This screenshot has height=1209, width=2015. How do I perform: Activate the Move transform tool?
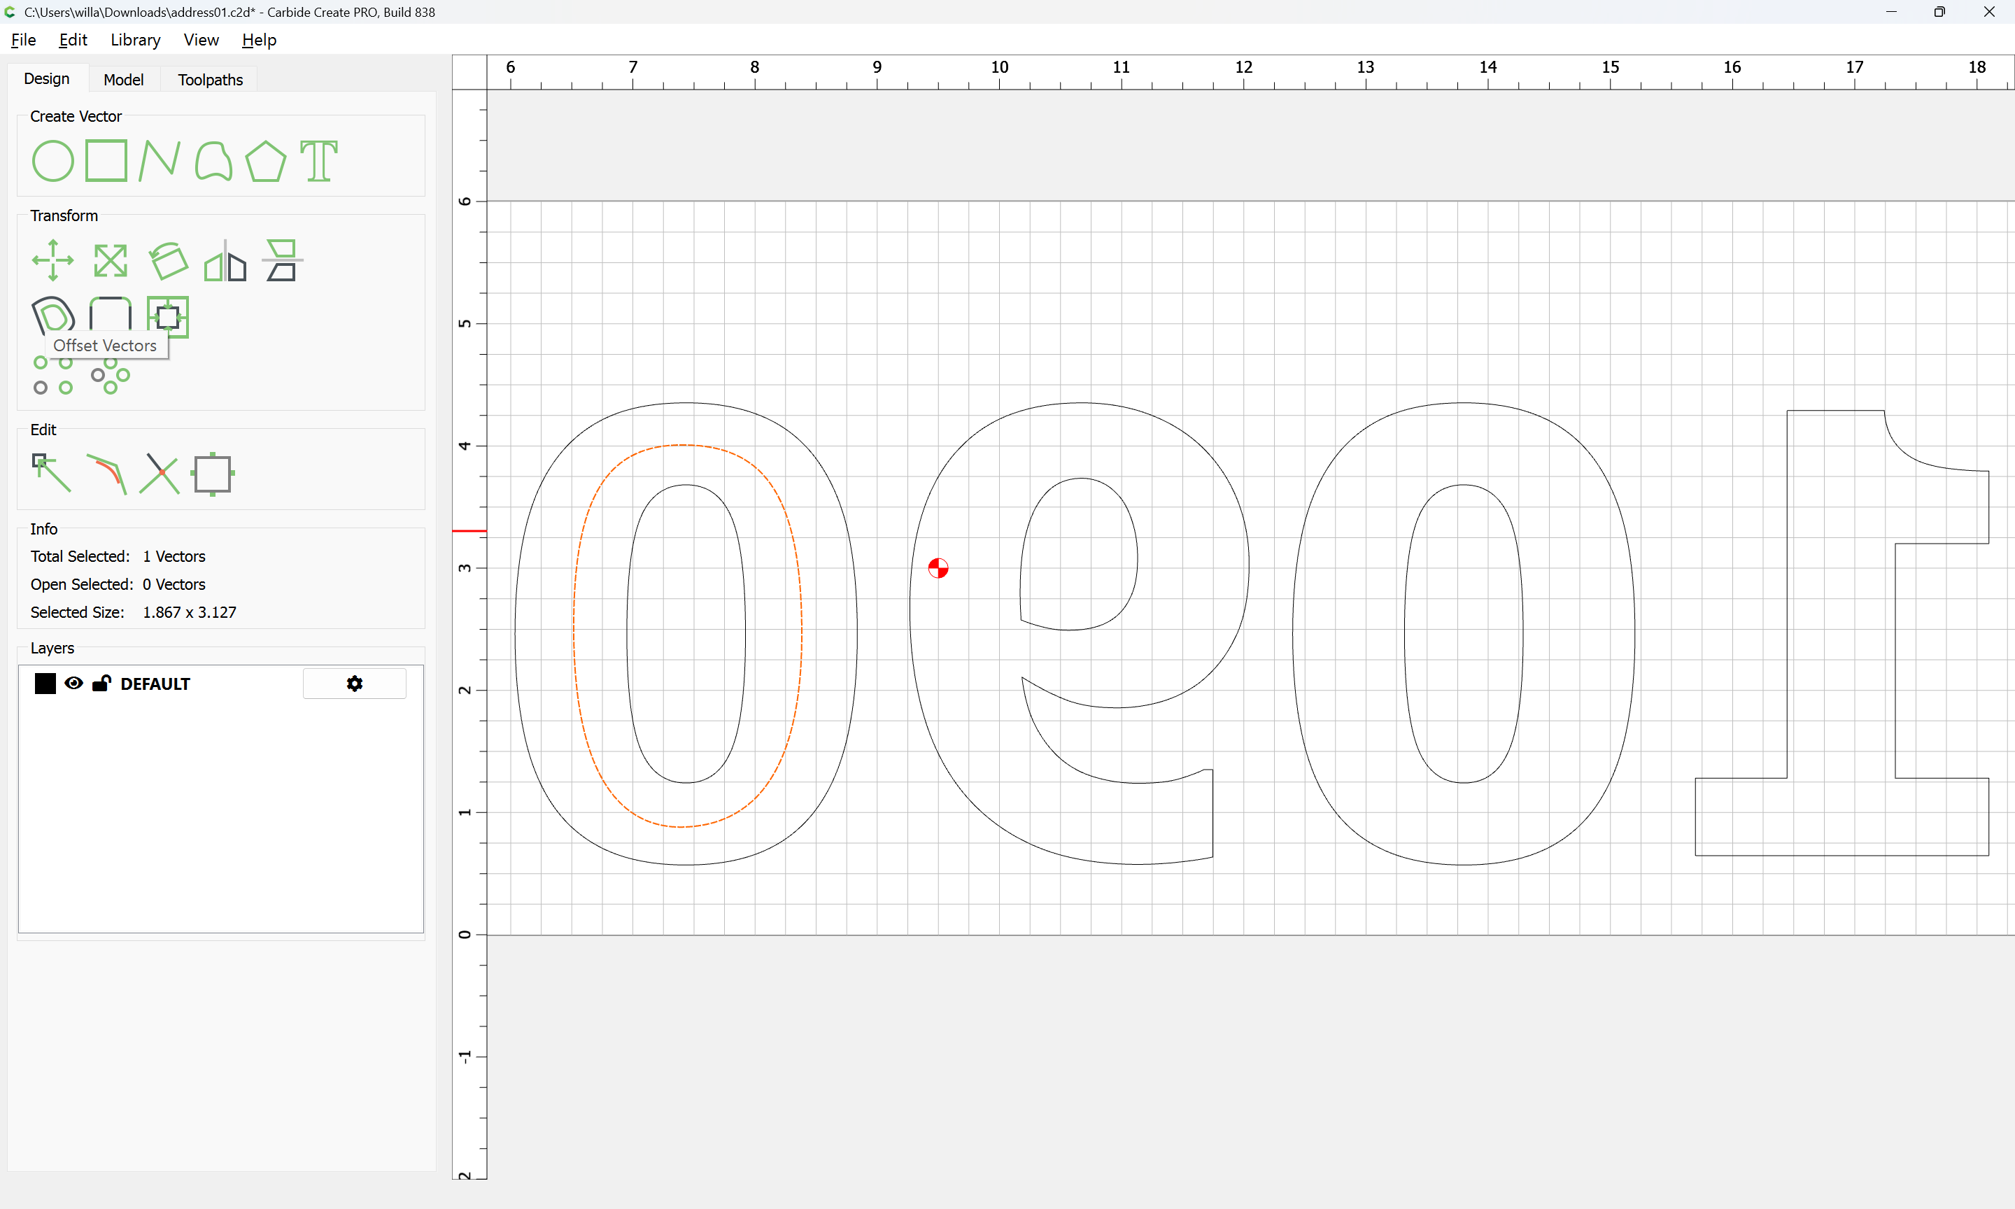coord(53,261)
